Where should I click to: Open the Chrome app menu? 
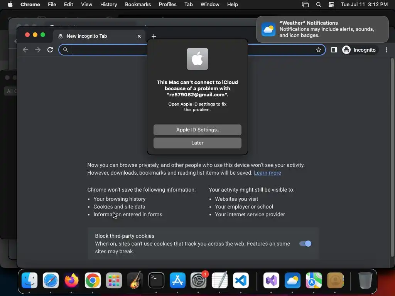(x=30, y=5)
